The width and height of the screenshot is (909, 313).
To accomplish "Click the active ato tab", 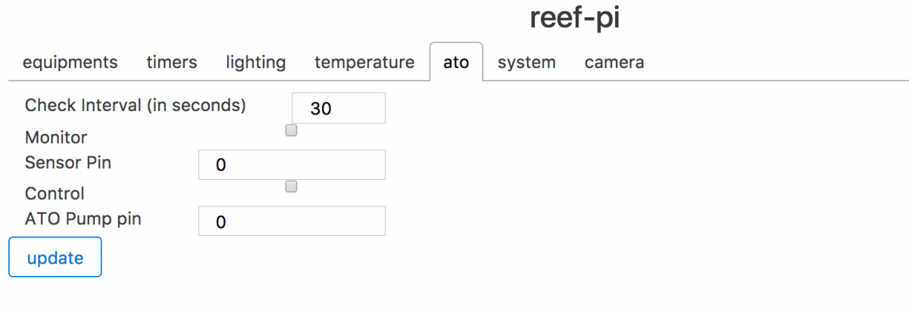I will pyautogui.click(x=456, y=62).
